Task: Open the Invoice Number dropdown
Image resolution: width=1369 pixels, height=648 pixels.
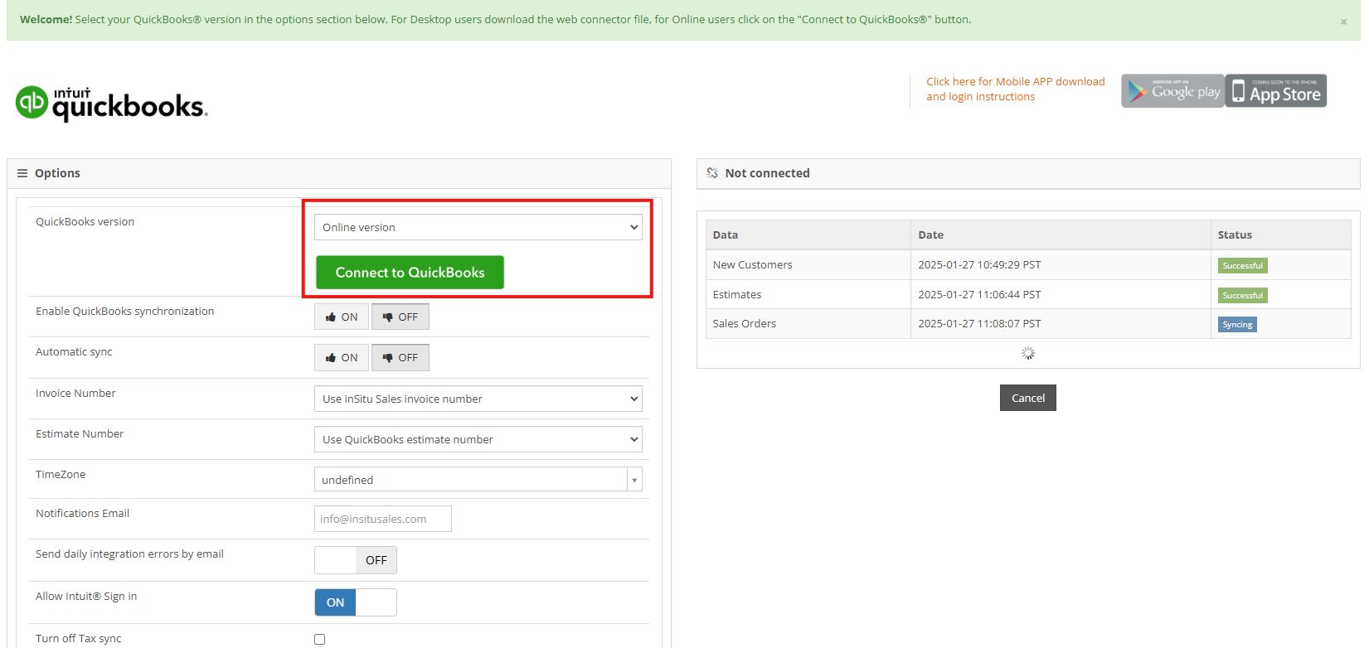Action: pyautogui.click(x=478, y=399)
